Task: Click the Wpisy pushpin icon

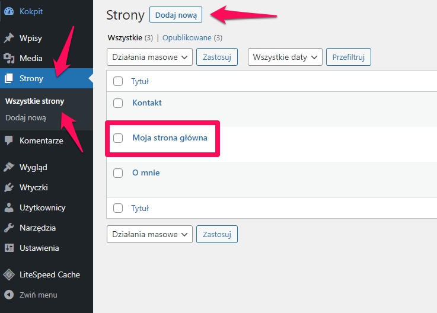Action: tap(9, 38)
